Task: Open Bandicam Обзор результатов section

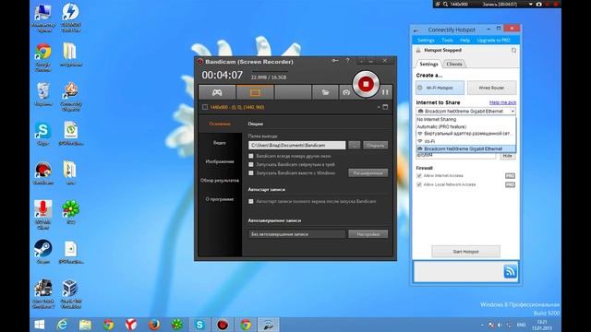Action: 220,181
